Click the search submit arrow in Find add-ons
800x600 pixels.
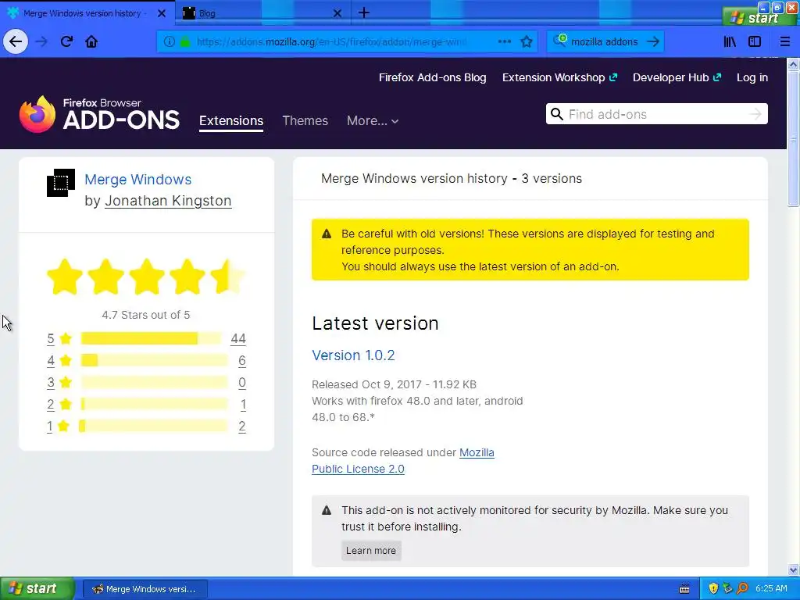click(755, 114)
